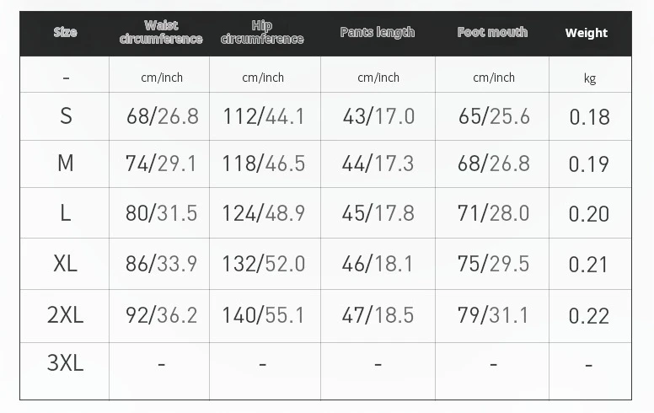This screenshot has height=413, width=654.
Task: Select the Hip circumference header cell
Action: [262, 33]
